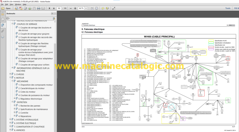This screenshot has width=239, height=132.
Task: Zoom in with the plus button
Action: 75,8
